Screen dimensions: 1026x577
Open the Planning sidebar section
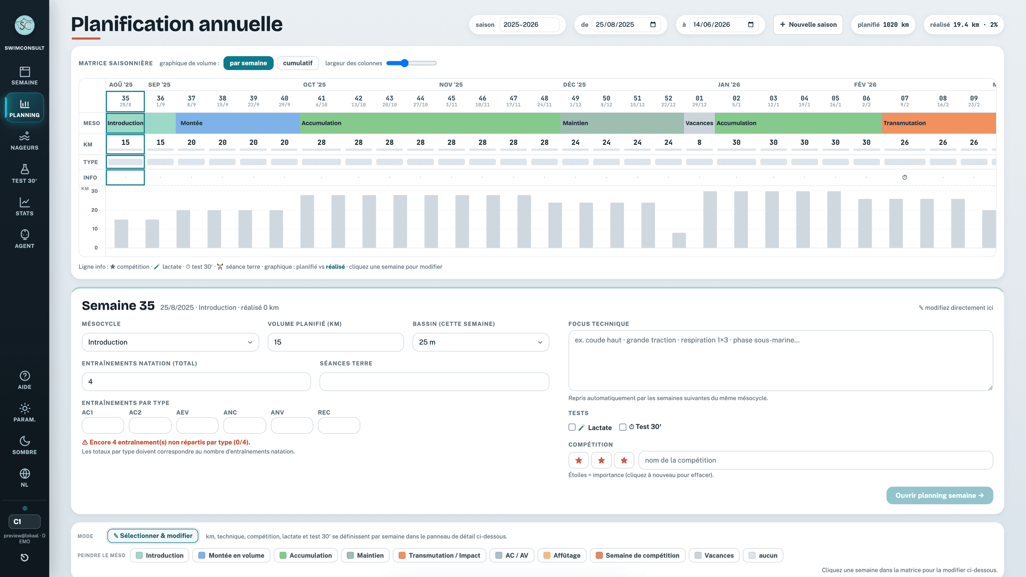(24, 108)
